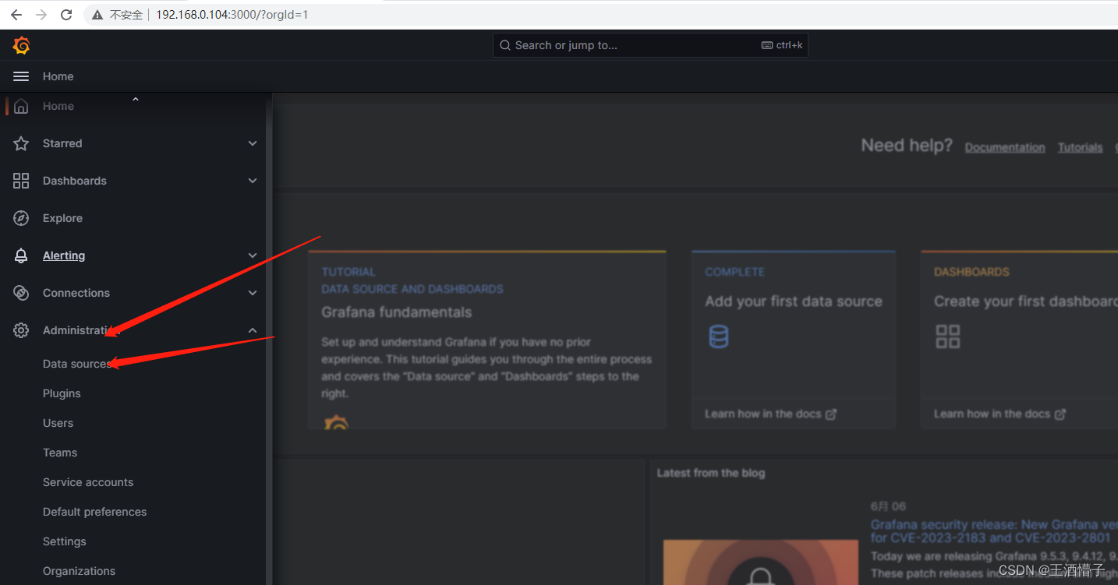
Task: Click the blog post thumbnail image
Action: tap(760, 562)
